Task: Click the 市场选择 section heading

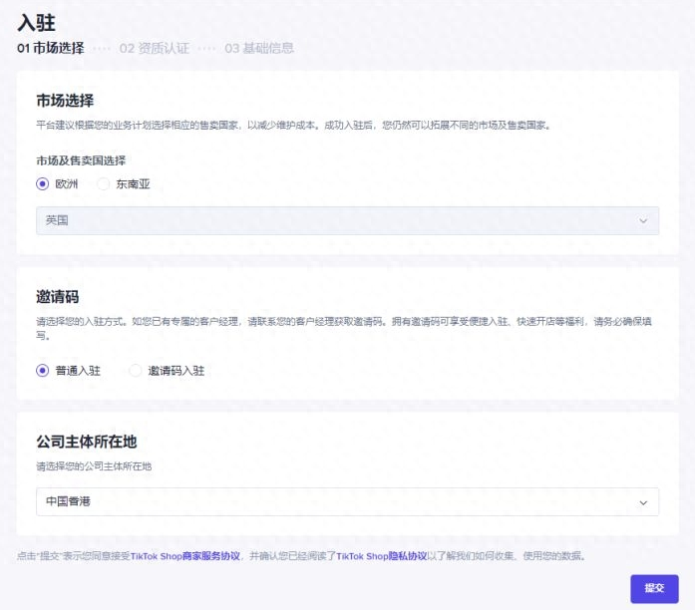Action: click(65, 101)
